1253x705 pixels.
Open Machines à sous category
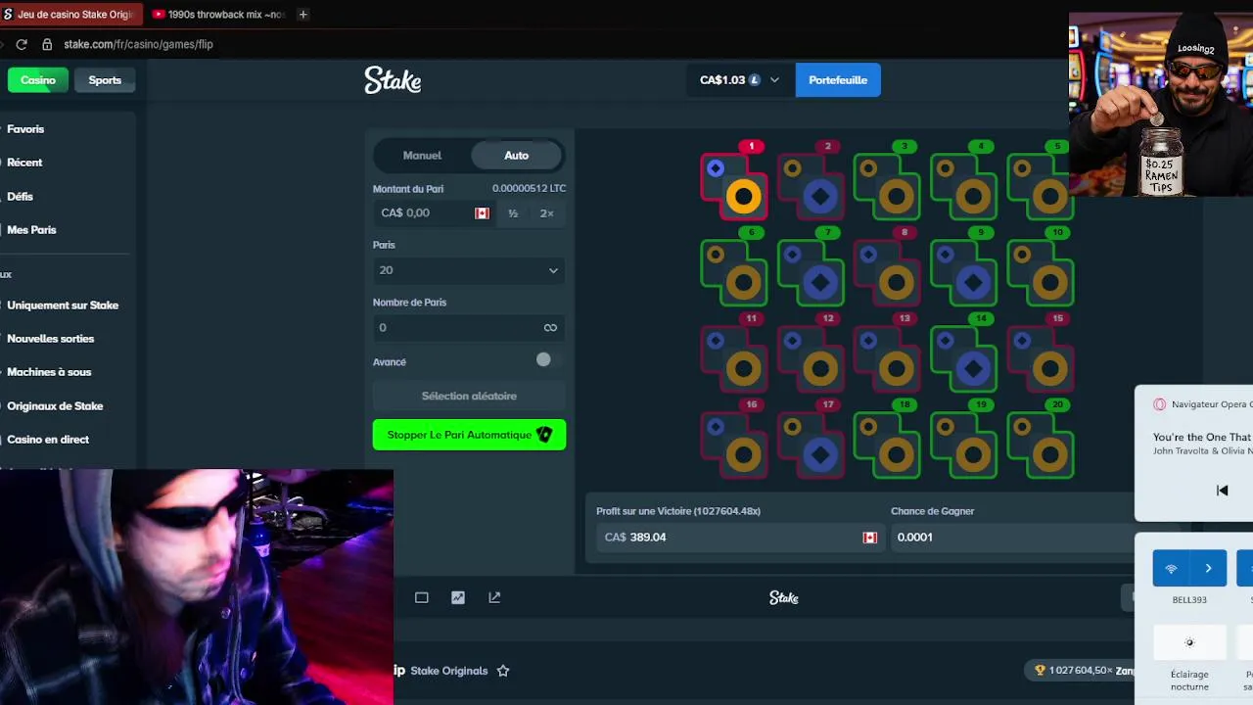pos(49,372)
